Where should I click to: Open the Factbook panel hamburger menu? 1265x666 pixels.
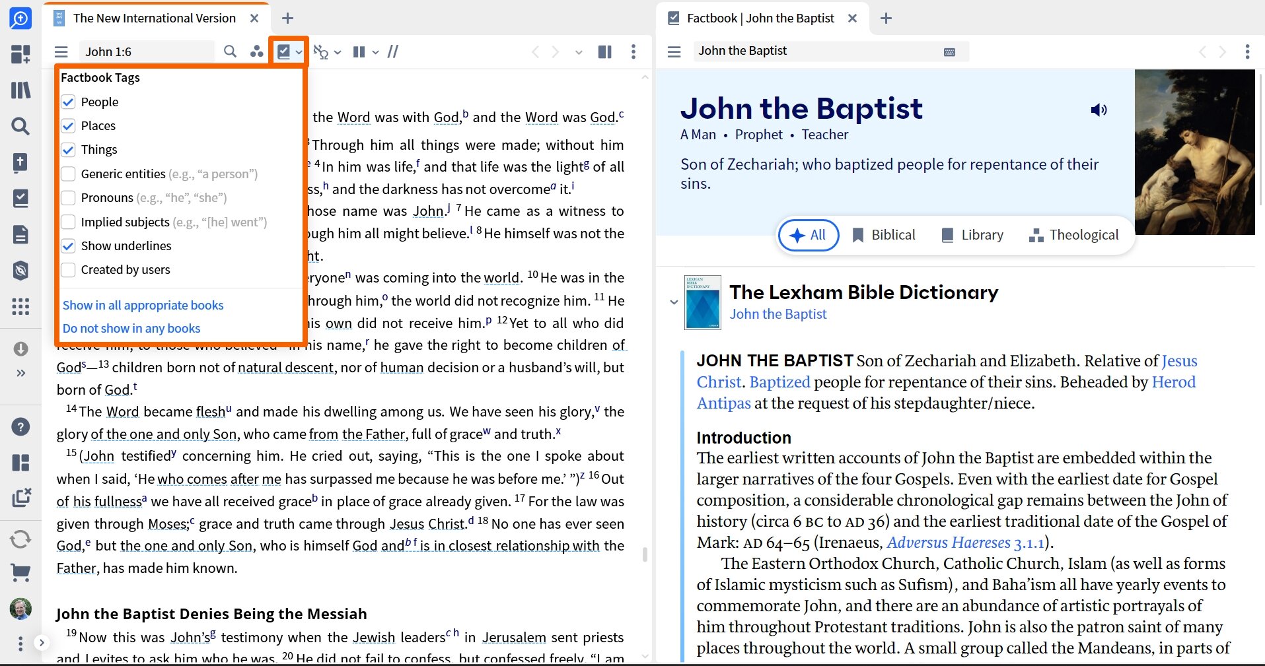[x=674, y=51]
